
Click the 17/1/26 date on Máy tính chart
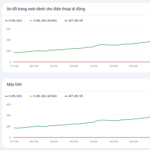(14, 142)
